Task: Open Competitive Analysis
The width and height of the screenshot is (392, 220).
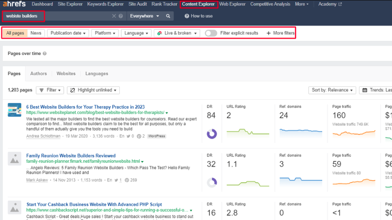Action: pos(270,4)
